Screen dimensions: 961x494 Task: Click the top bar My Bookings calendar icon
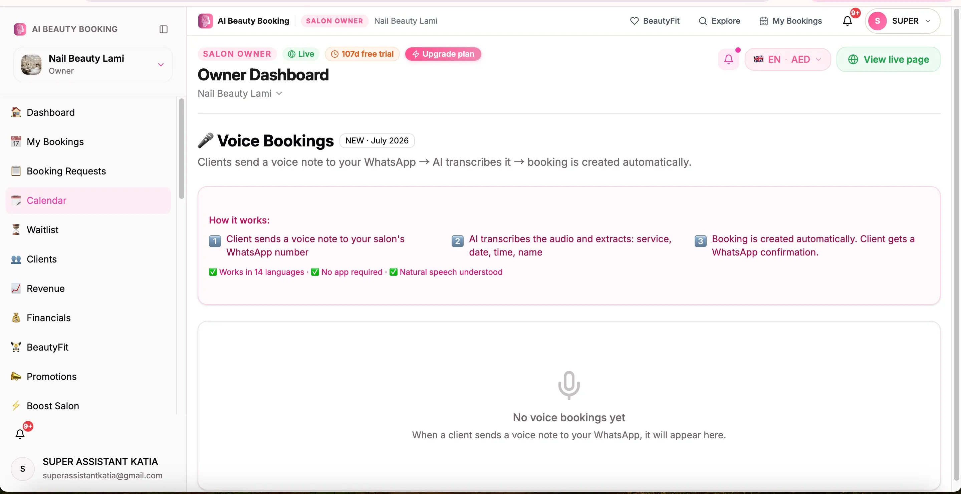[764, 21]
